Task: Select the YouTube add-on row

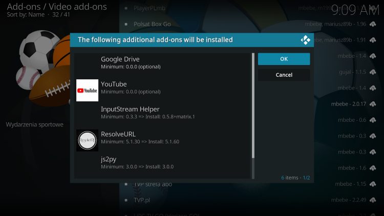Action: coord(163,90)
